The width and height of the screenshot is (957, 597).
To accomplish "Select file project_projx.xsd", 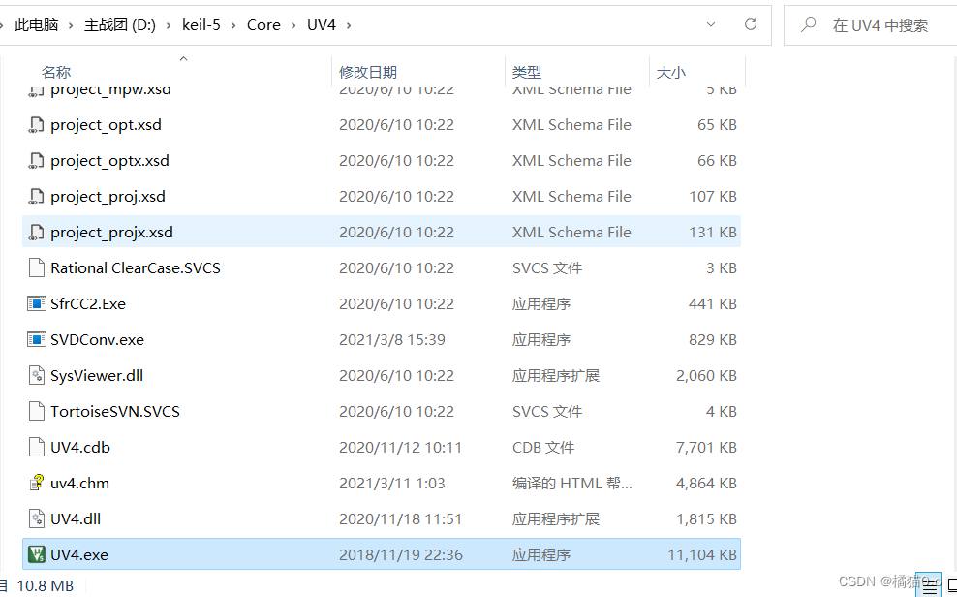I will [111, 233].
